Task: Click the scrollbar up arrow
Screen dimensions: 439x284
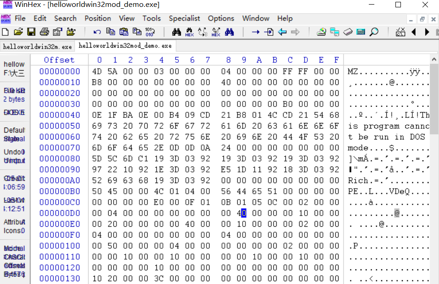Action: (434, 59)
